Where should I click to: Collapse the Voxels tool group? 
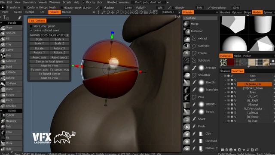tap(1, 23)
